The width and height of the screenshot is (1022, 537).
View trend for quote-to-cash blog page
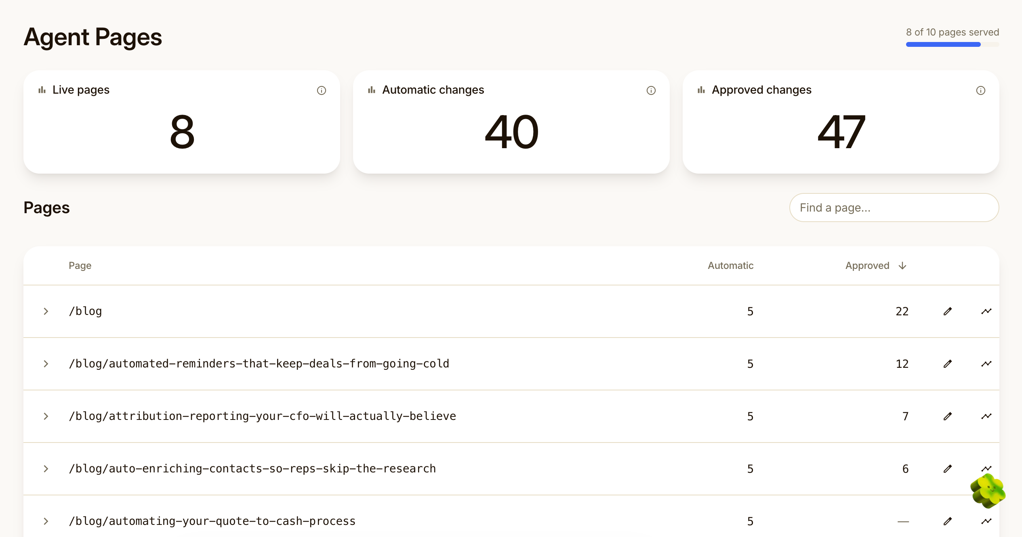point(986,521)
